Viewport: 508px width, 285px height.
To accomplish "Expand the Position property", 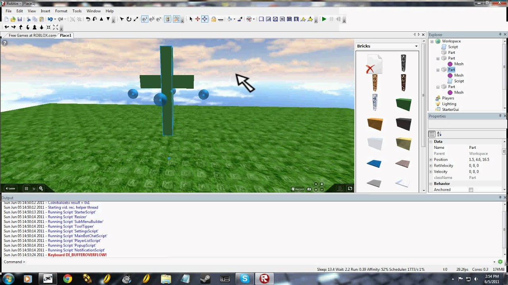I will (x=431, y=160).
